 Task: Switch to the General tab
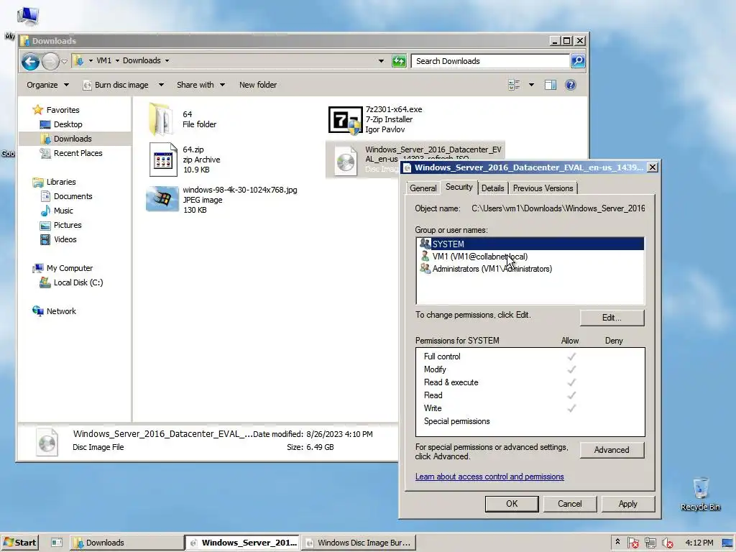point(423,188)
